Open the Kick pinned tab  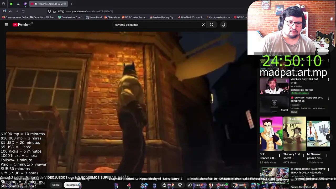click(11, 4)
